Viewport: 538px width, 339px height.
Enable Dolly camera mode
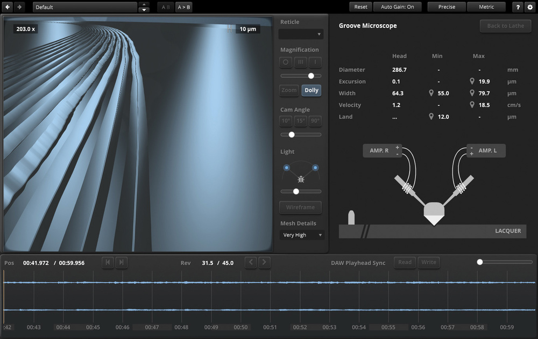tap(312, 90)
